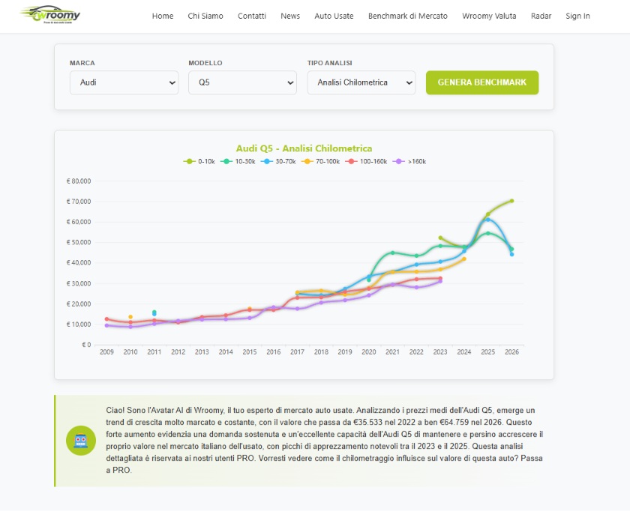Click the 70-100k data point at 2024

[x=464, y=259]
